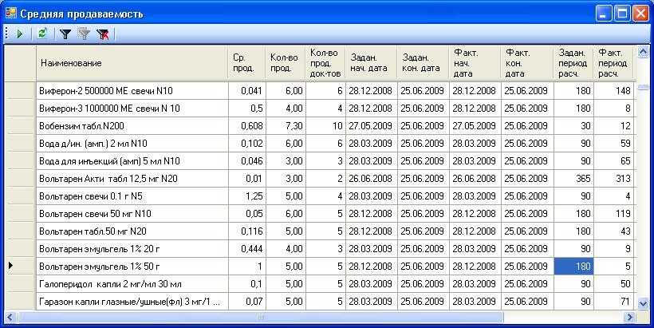Click the Remove filter icon with red X
The width and height of the screenshot is (654, 328).
click(x=103, y=34)
